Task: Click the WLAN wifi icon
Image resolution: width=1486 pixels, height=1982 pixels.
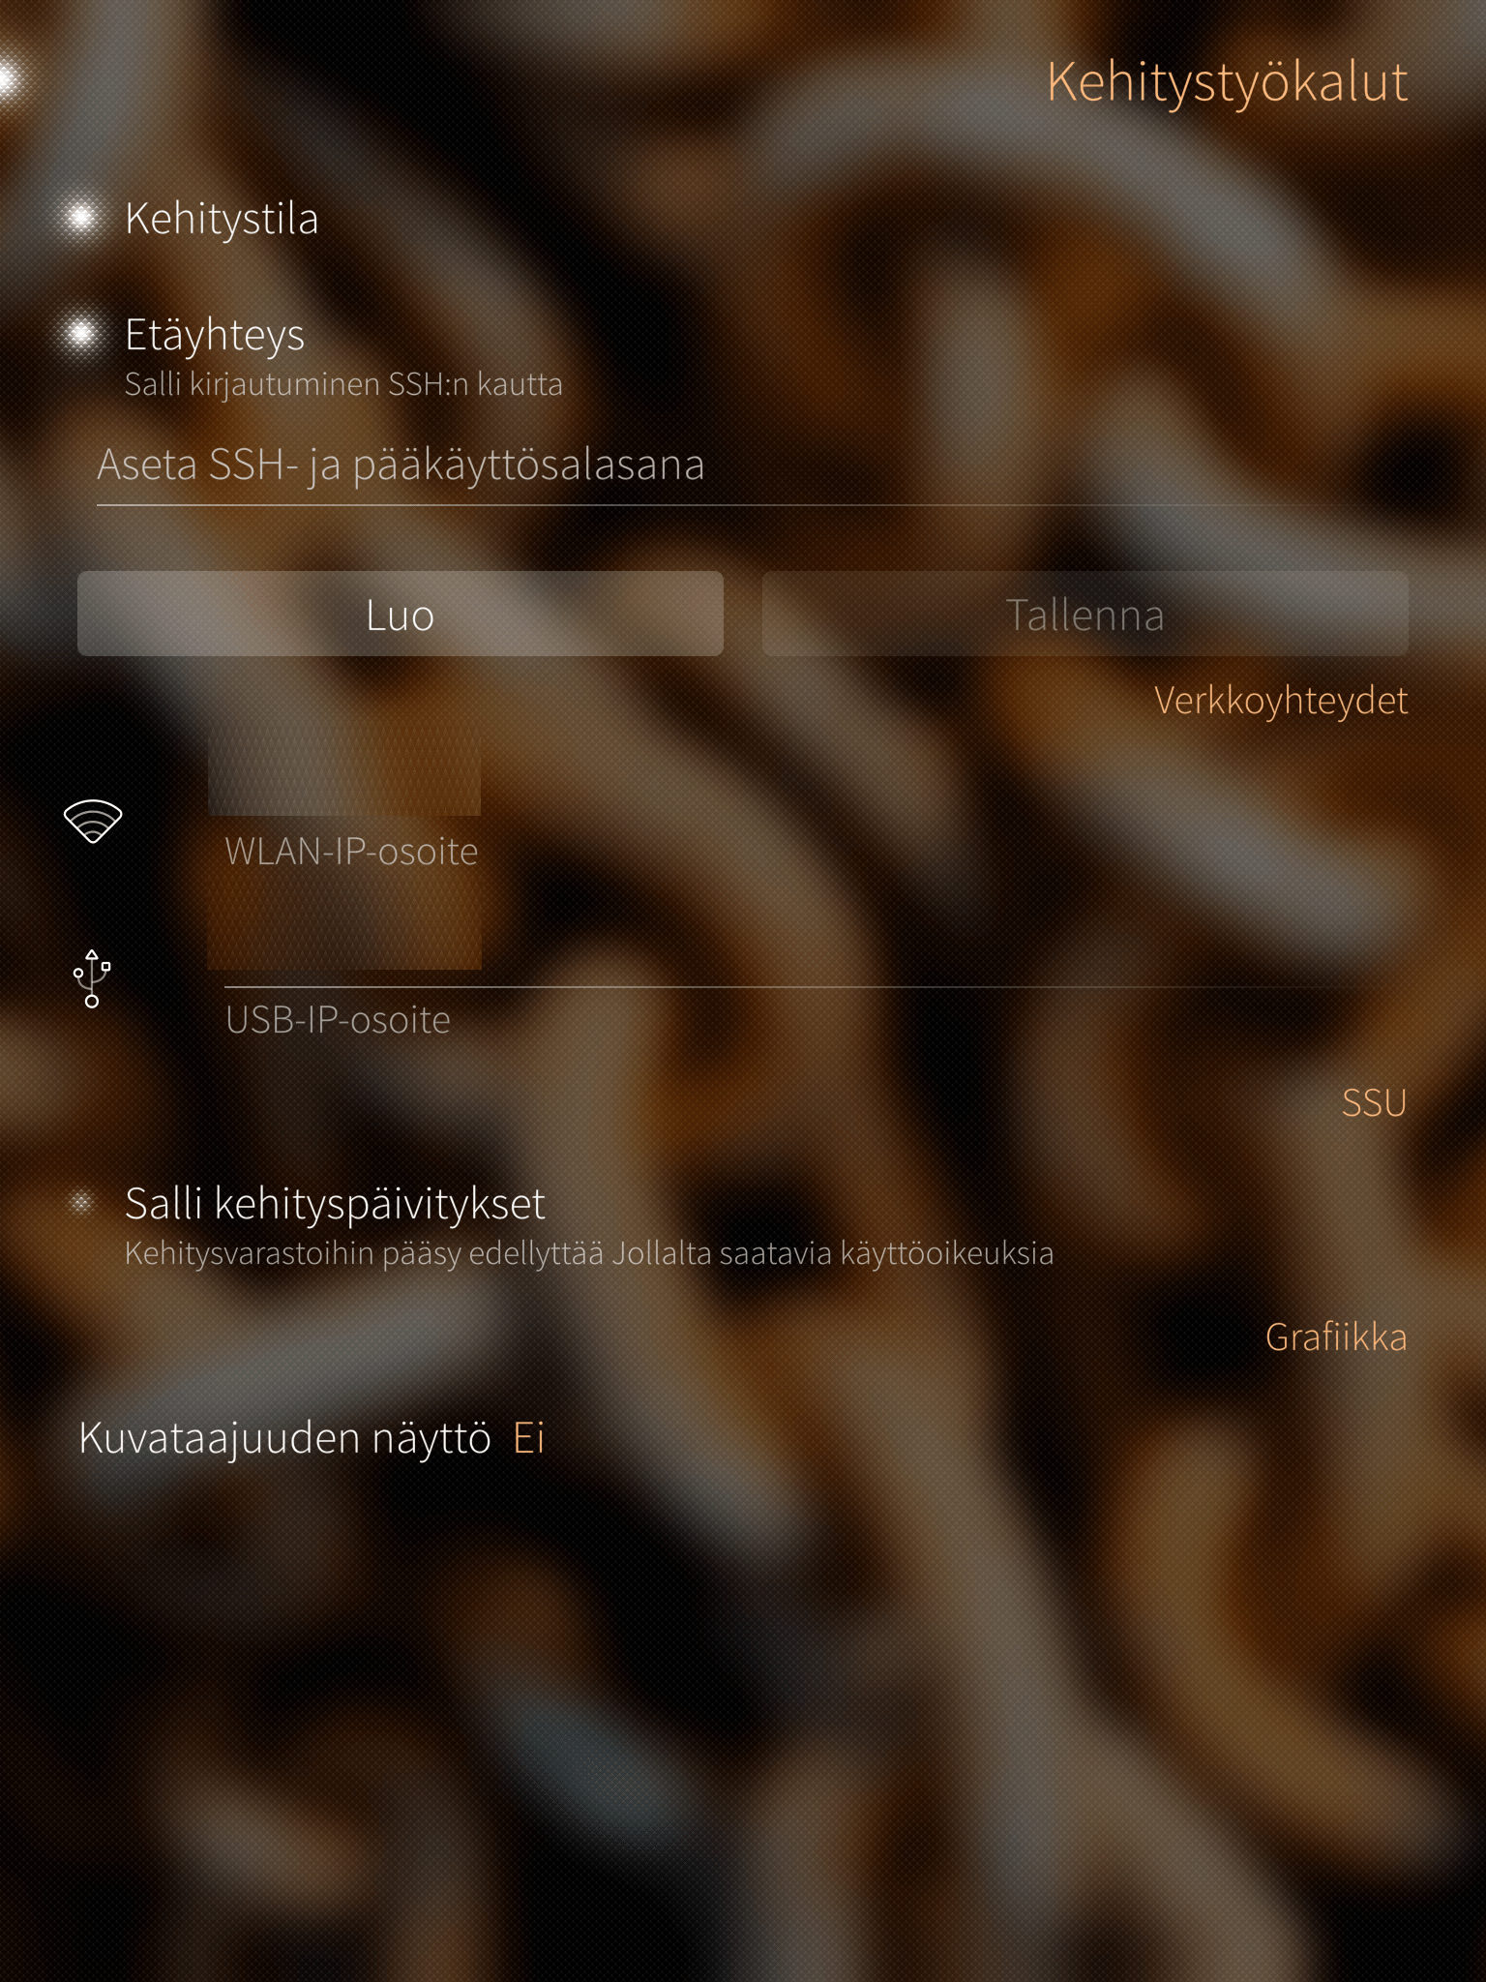Action: point(93,822)
